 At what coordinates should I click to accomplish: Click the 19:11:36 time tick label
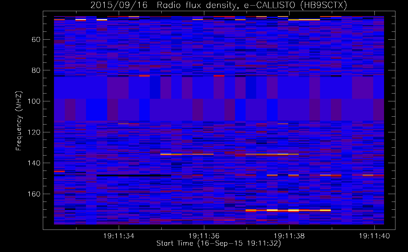coord(204,236)
